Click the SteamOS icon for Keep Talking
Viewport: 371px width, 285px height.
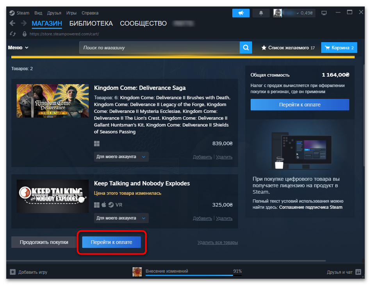pos(111,205)
